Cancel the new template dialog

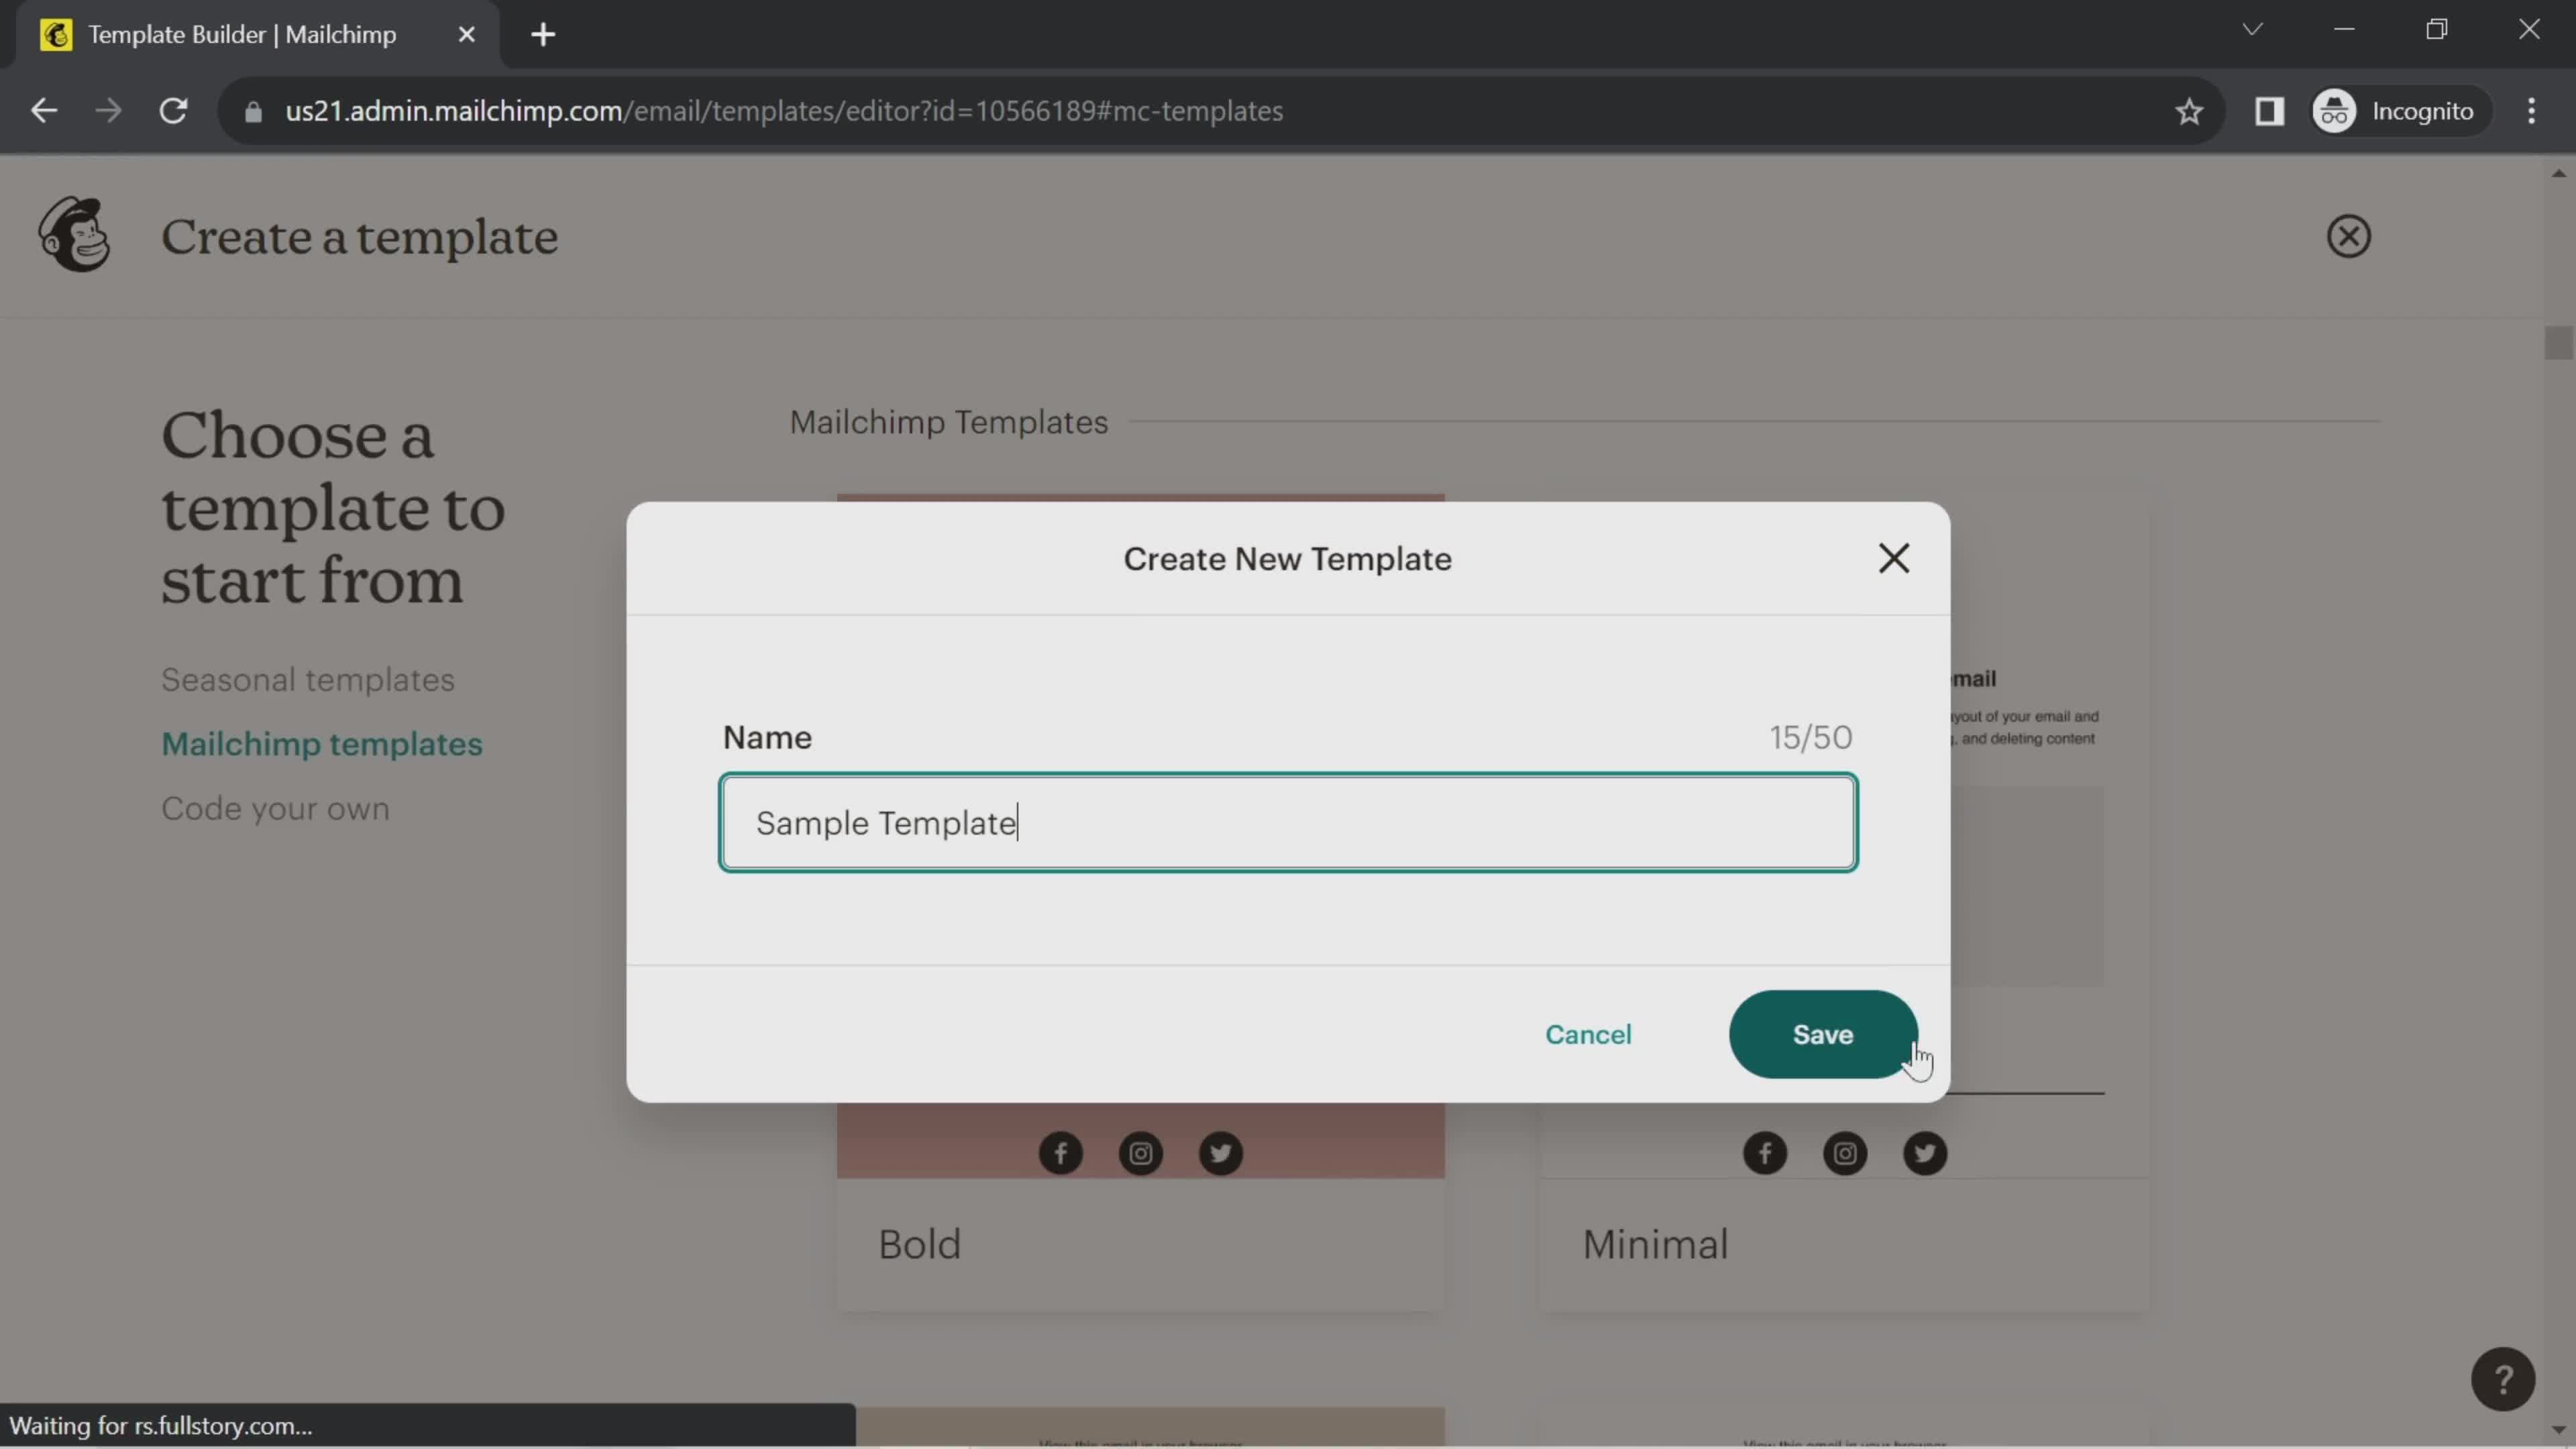pyautogui.click(x=1588, y=1034)
